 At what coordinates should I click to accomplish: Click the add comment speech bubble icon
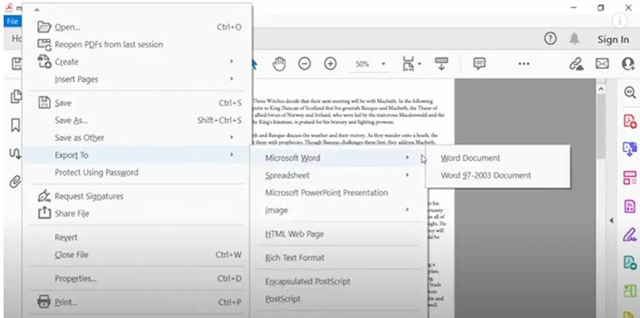tap(479, 63)
